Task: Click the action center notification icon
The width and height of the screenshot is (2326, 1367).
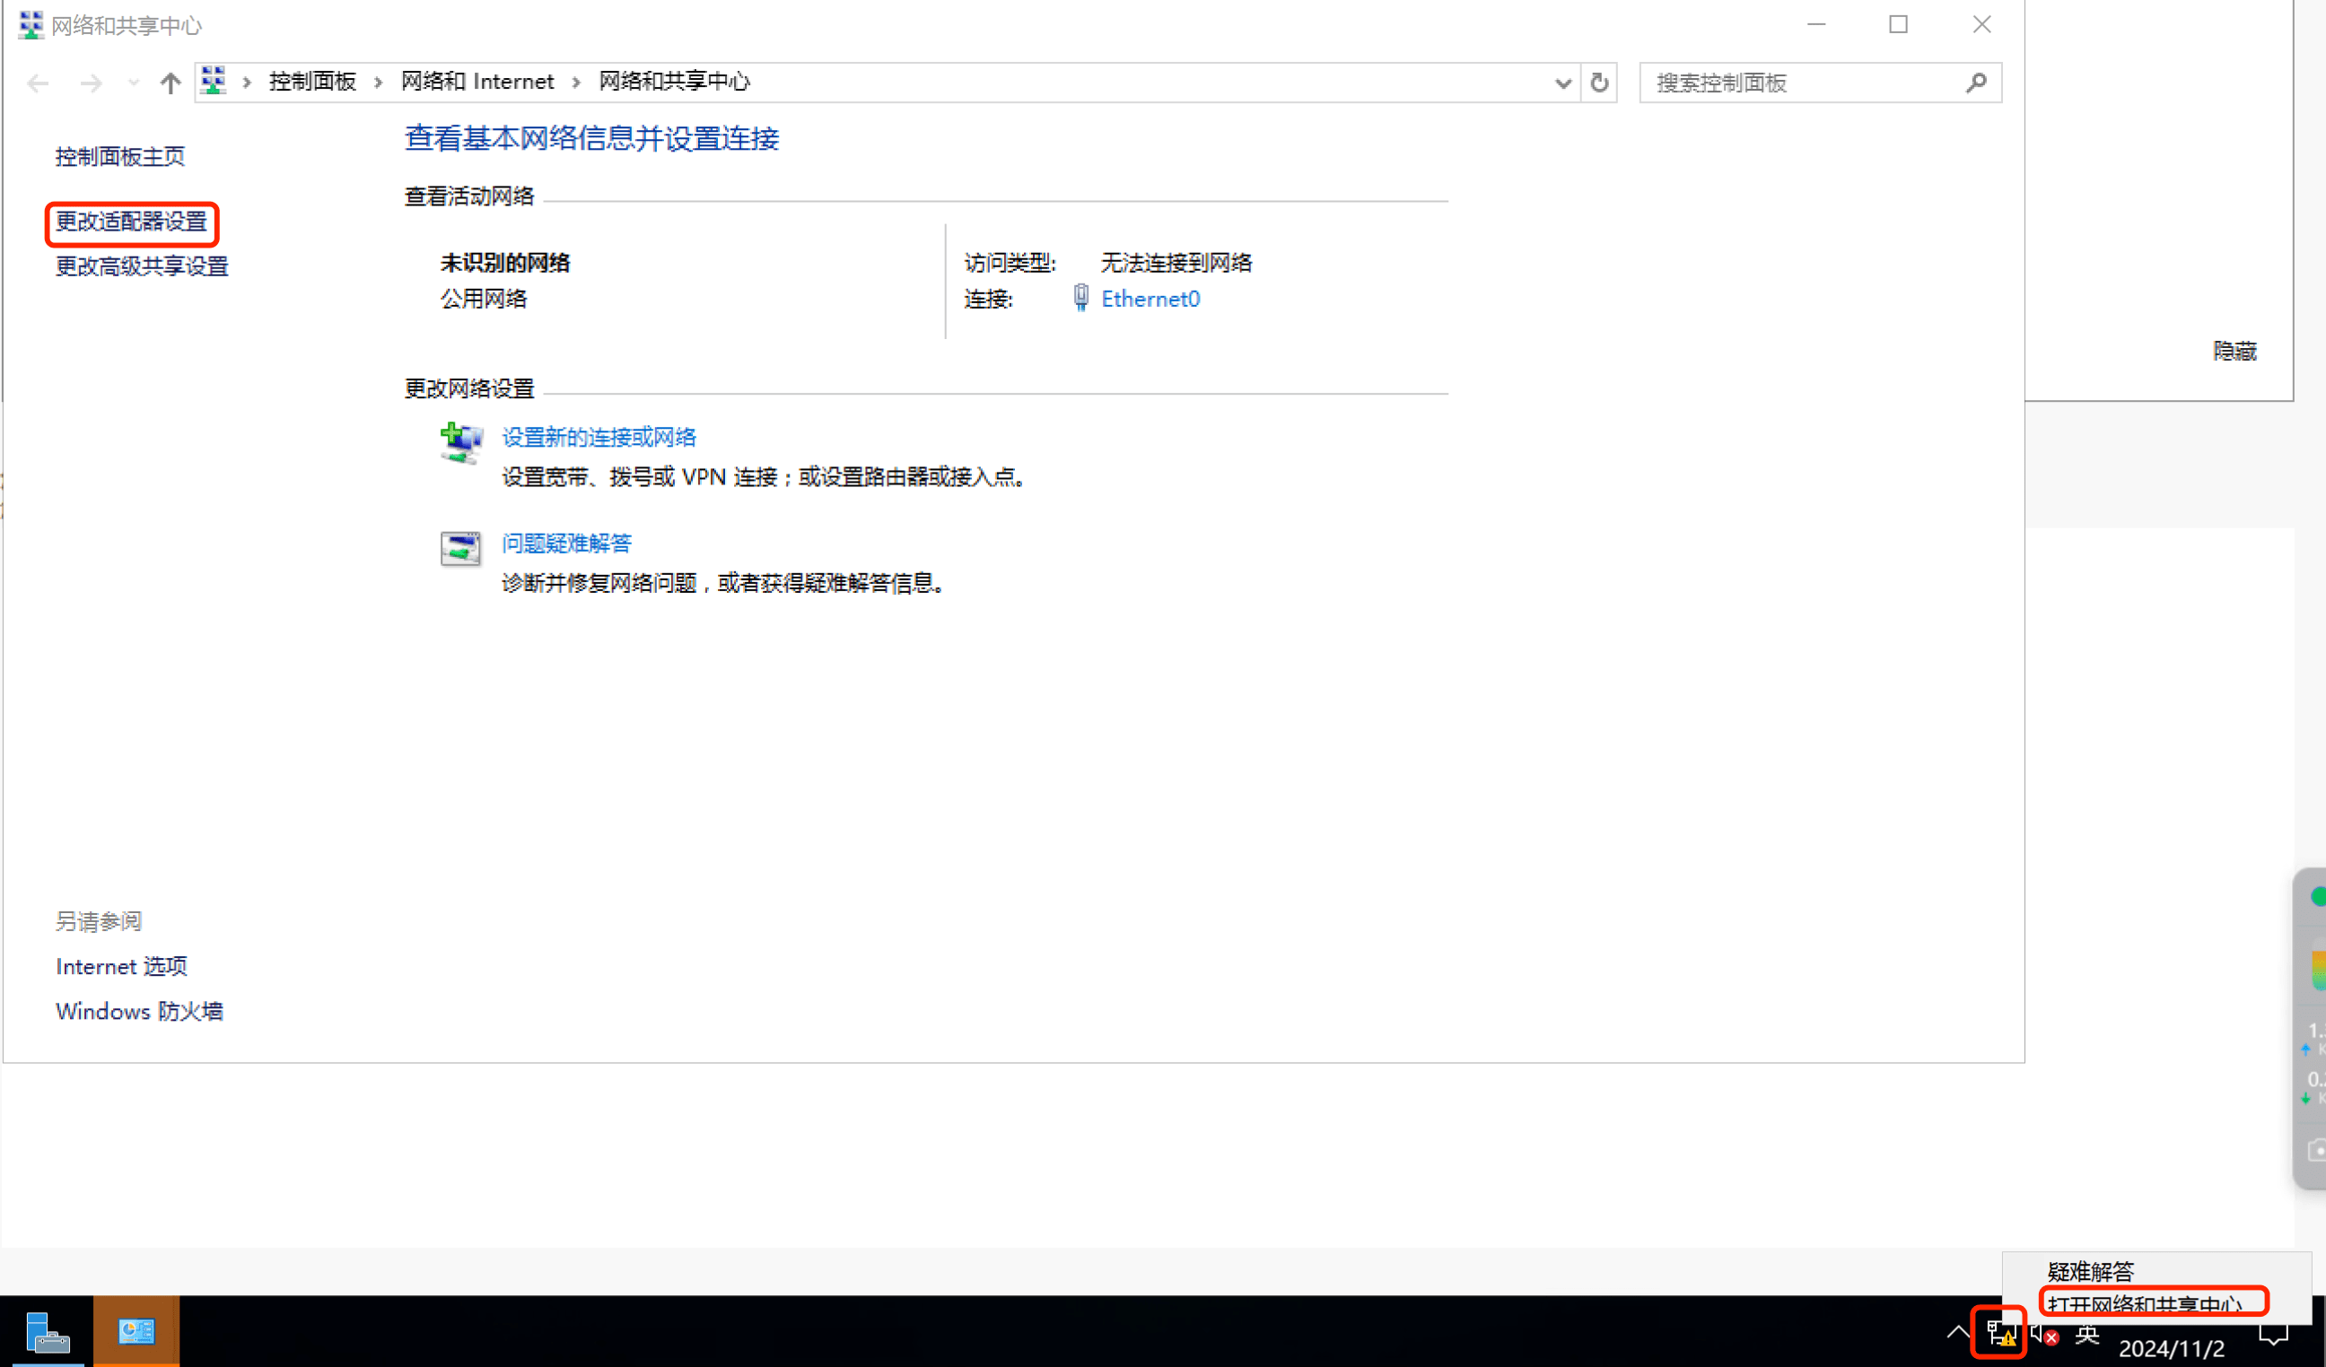Action: (2272, 1334)
